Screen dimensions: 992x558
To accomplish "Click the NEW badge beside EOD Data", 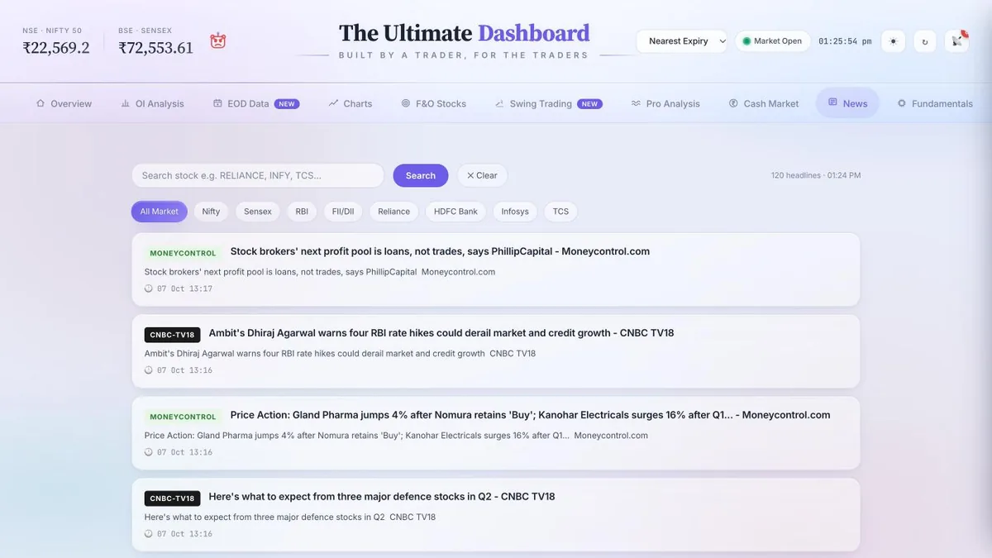I will coord(287,104).
